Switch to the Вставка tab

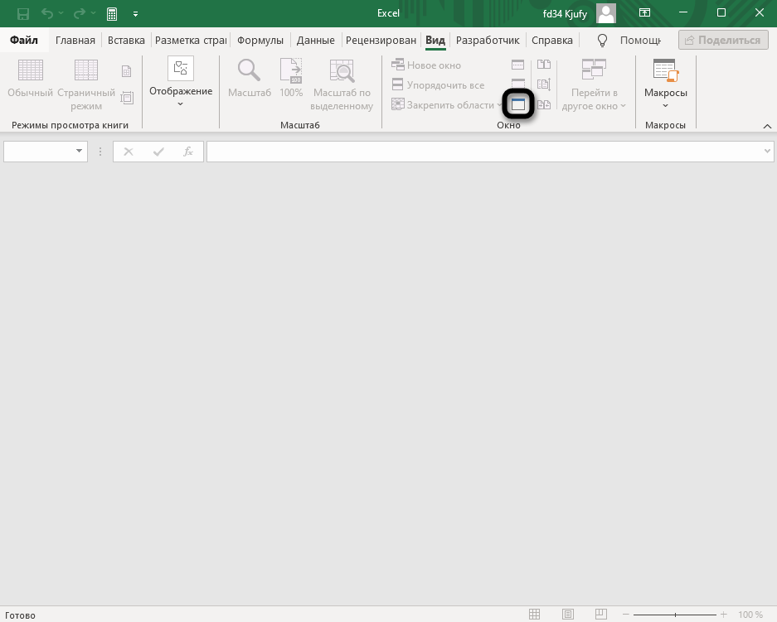coord(126,40)
